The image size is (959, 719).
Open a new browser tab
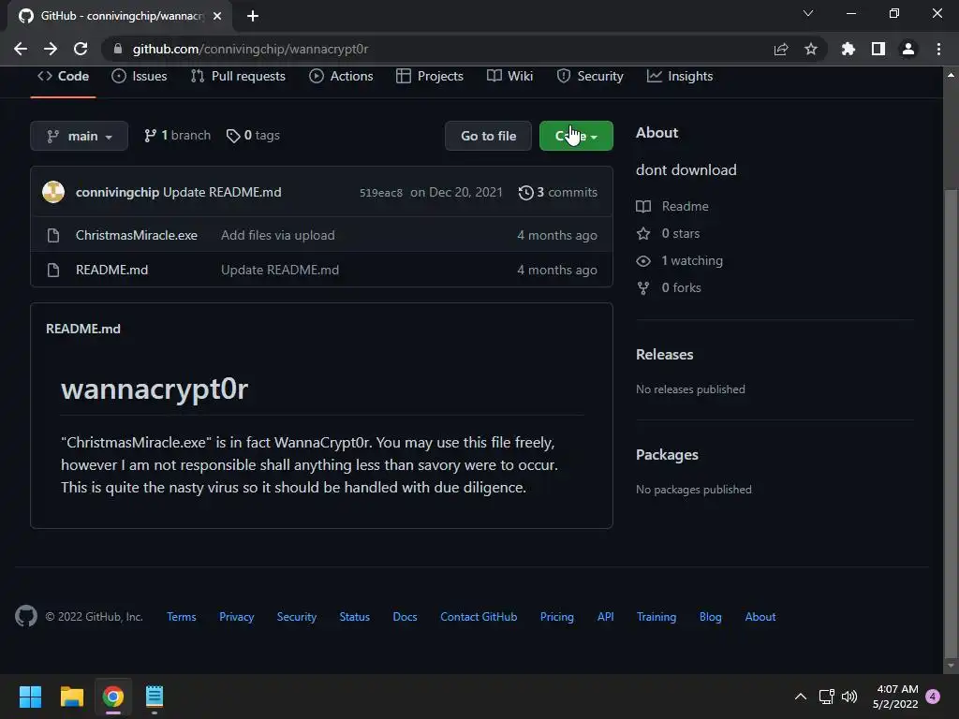click(253, 16)
